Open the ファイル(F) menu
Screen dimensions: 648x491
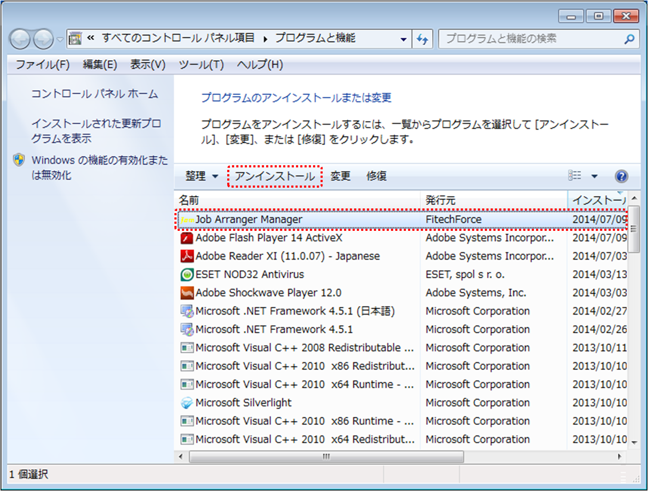click(43, 65)
